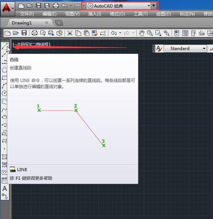Screen dimensions: 213x219
Task: Click Plot in Quick Access toolbar
Action: [x=56, y=6]
